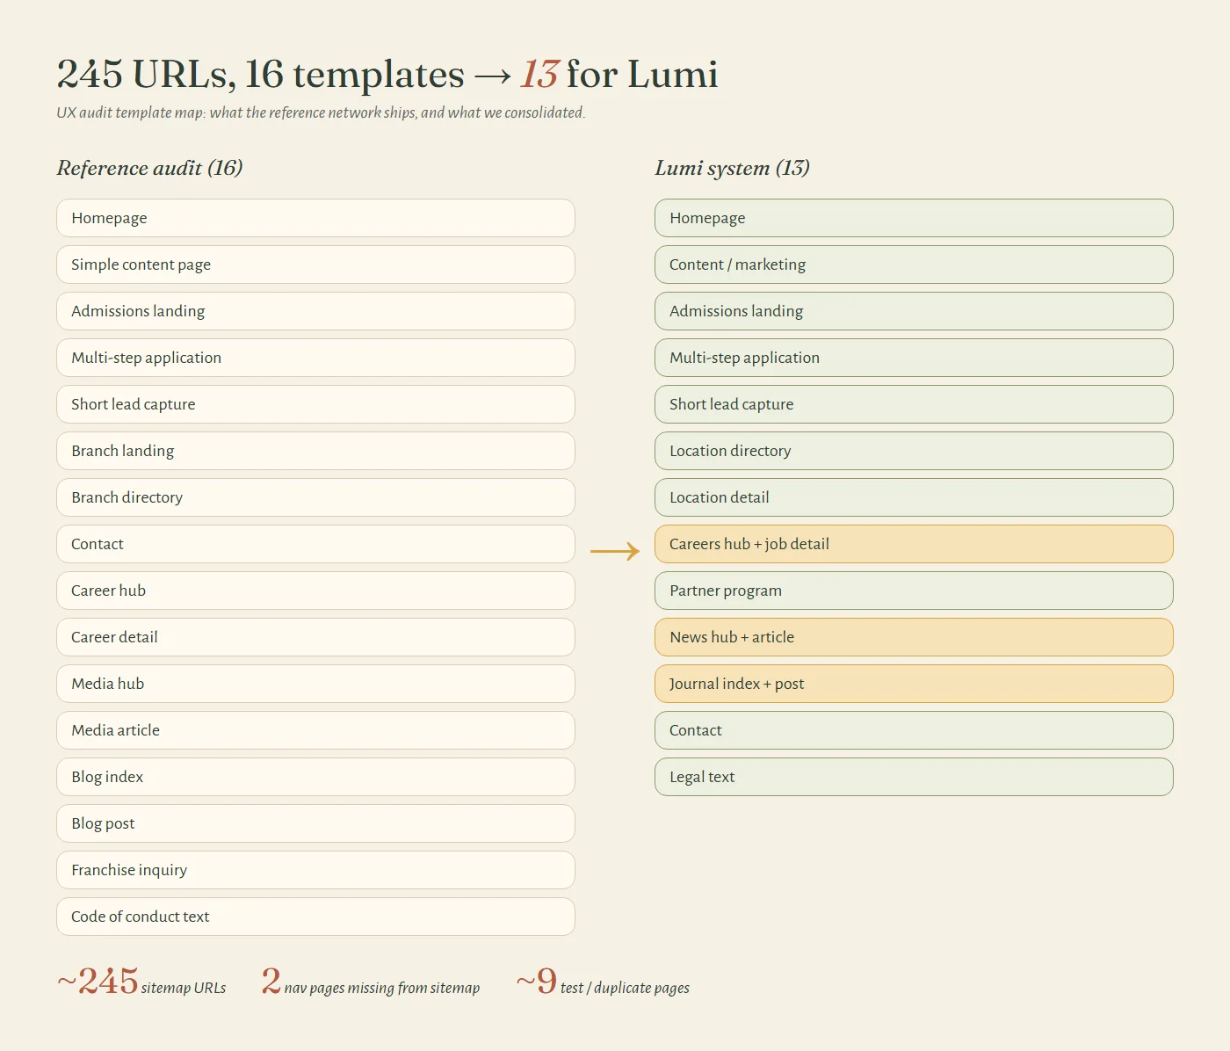1230x1051 pixels.
Task: Click the ~245 sitemap URLs statistic
Action: [x=141, y=982]
